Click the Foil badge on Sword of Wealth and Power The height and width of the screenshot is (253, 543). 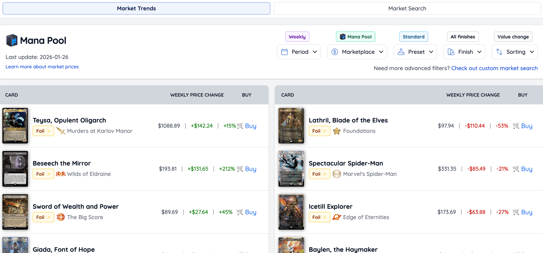pos(43,217)
